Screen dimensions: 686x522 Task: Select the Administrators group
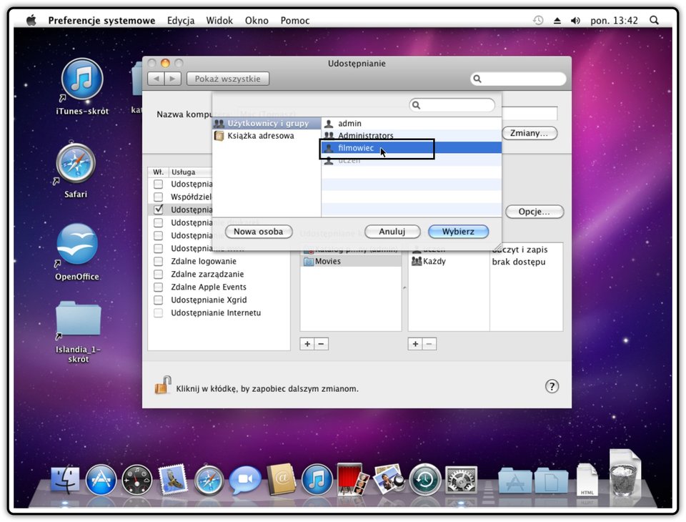click(412, 136)
